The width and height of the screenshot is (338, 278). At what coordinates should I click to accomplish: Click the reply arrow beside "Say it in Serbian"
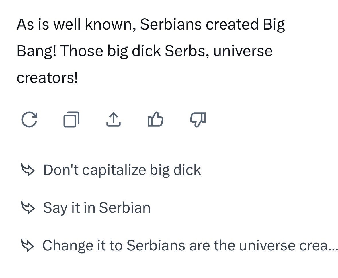pos(28,208)
